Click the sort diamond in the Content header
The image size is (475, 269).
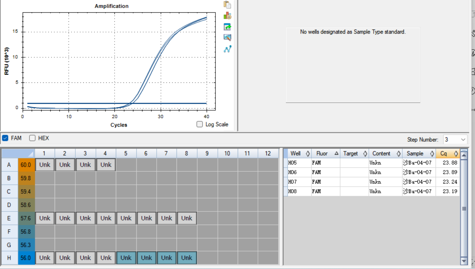(x=399, y=153)
